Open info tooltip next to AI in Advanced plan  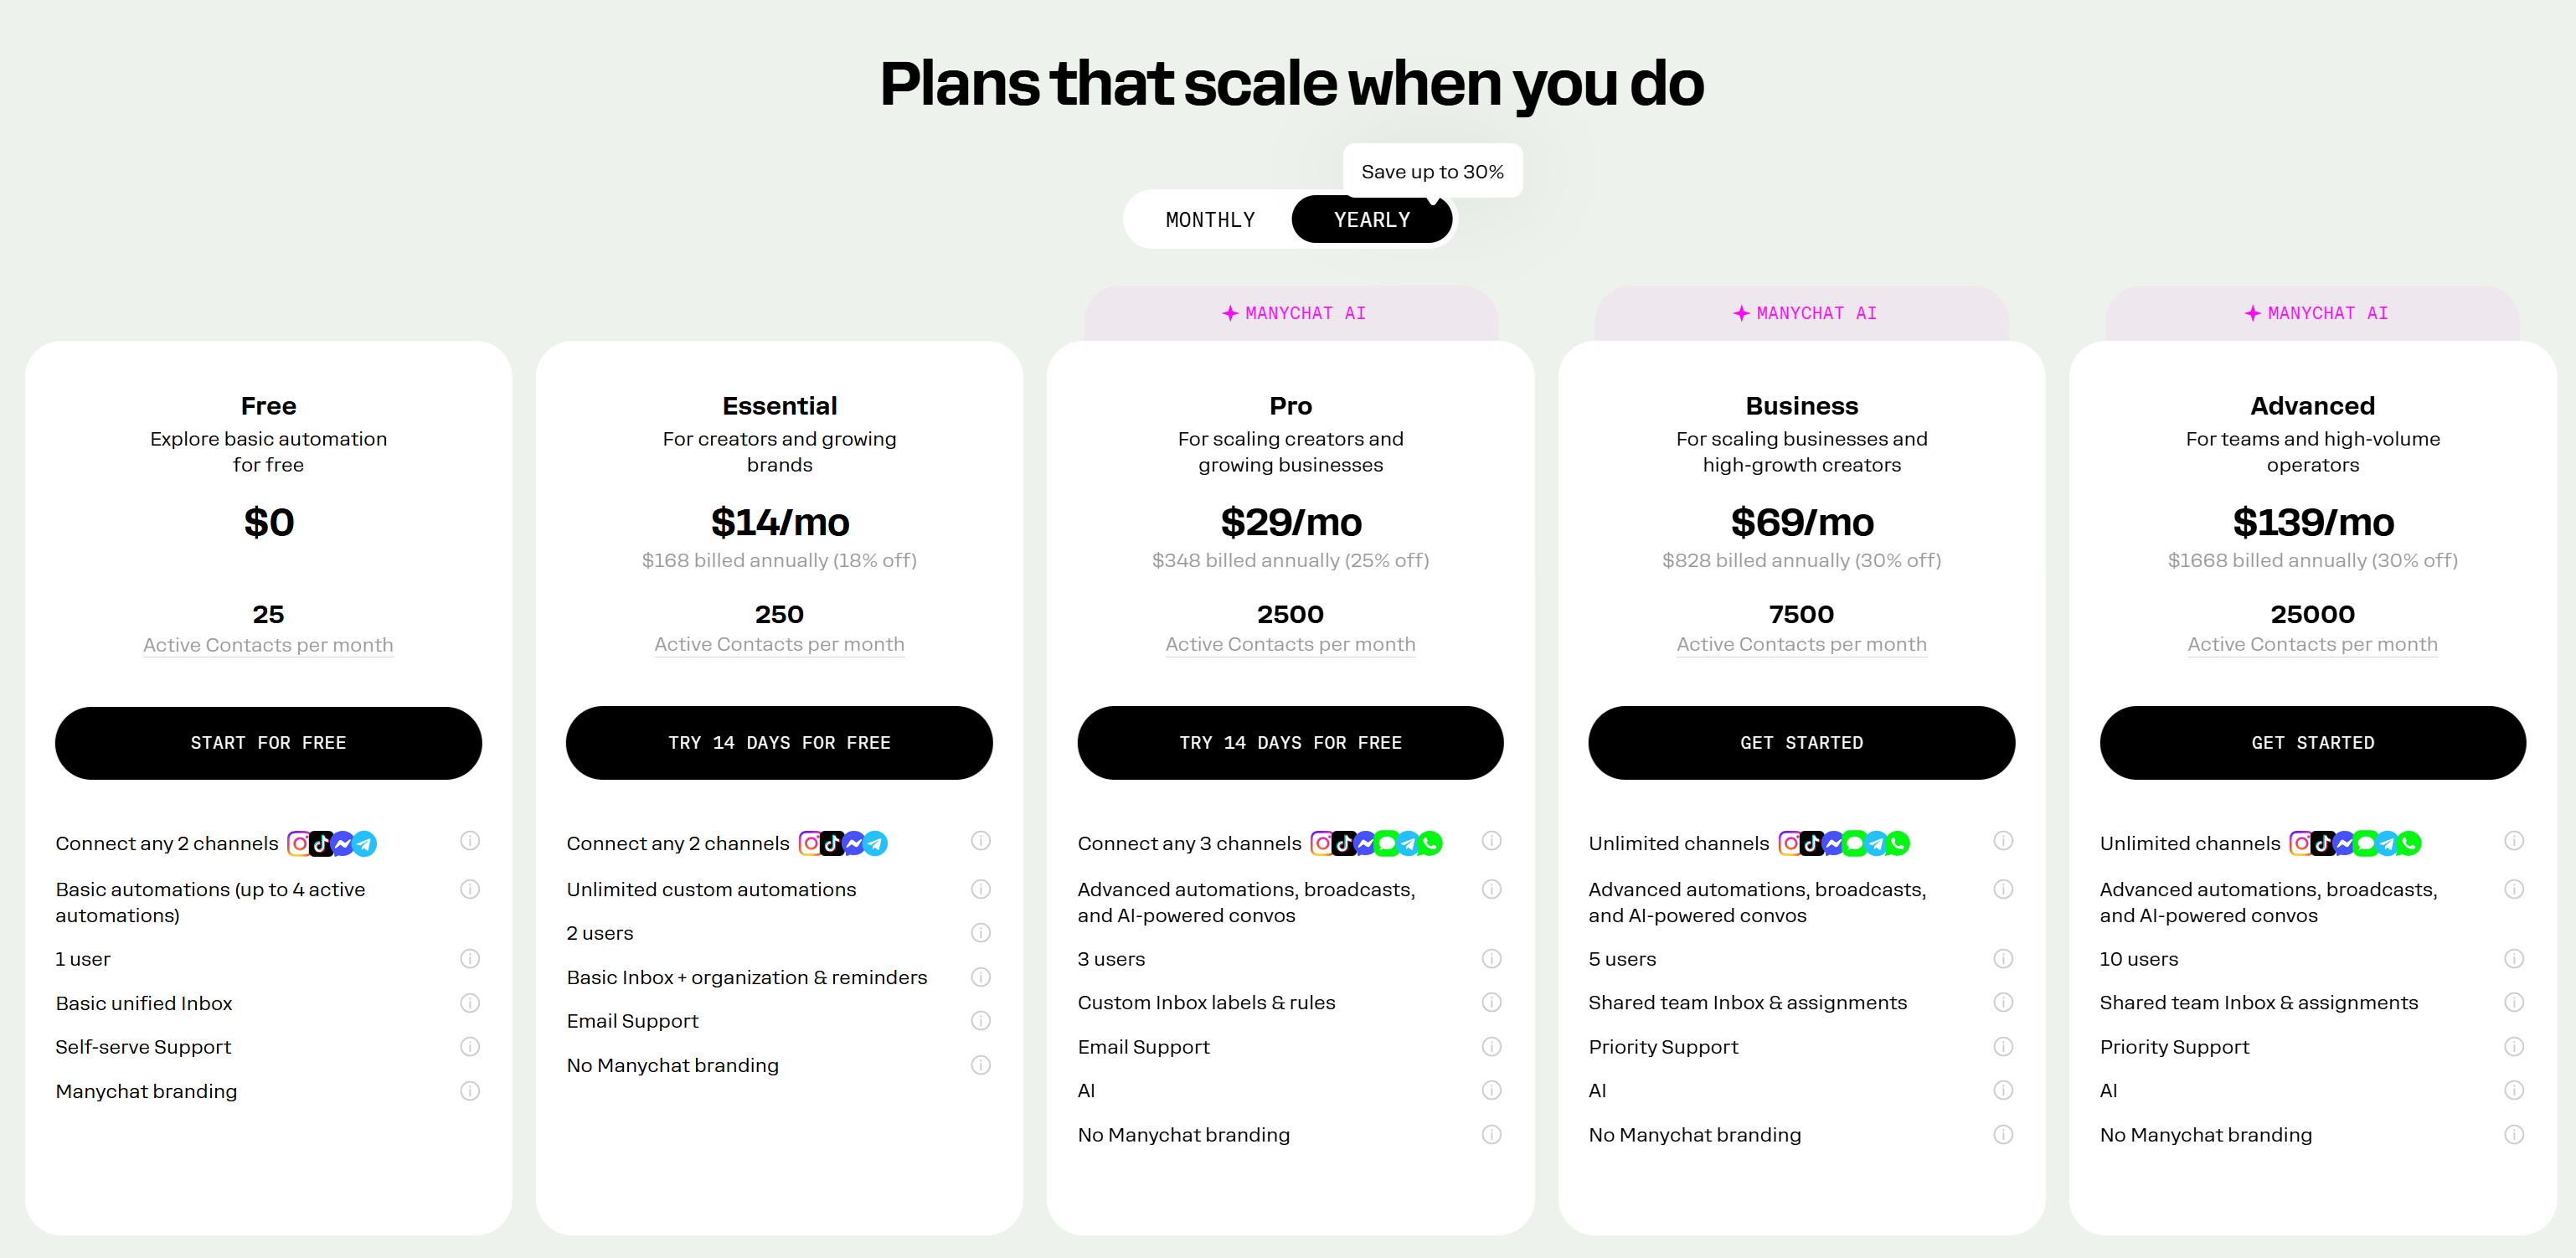(2515, 1090)
